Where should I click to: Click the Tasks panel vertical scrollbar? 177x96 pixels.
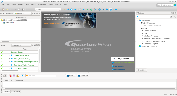point(39,56)
